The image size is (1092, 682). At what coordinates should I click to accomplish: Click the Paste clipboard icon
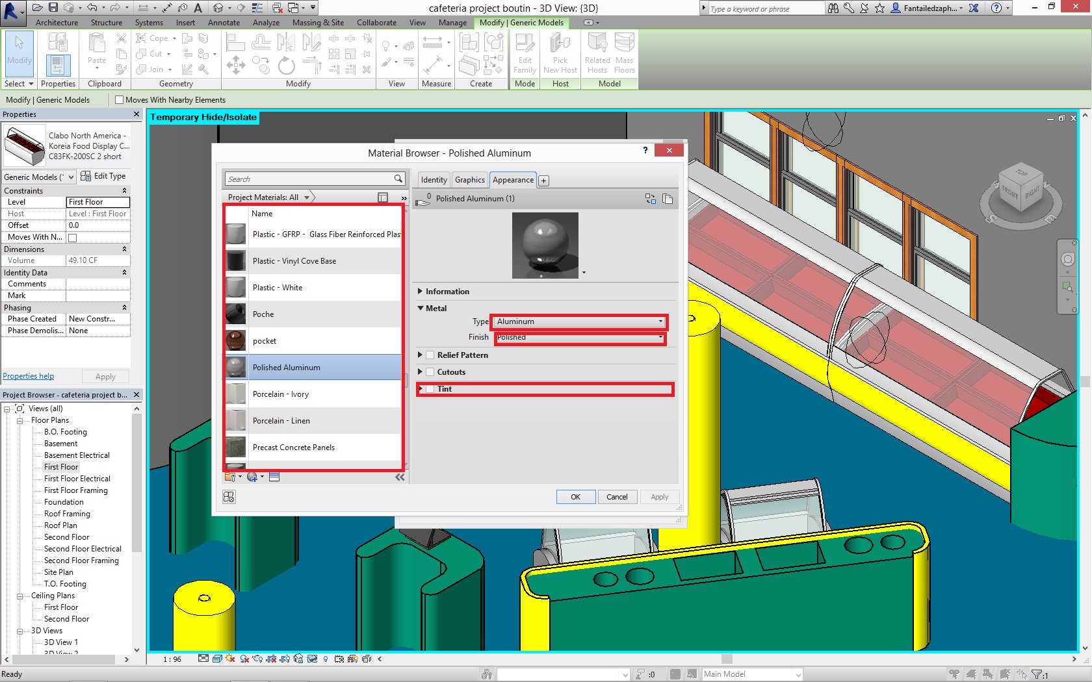(97, 49)
